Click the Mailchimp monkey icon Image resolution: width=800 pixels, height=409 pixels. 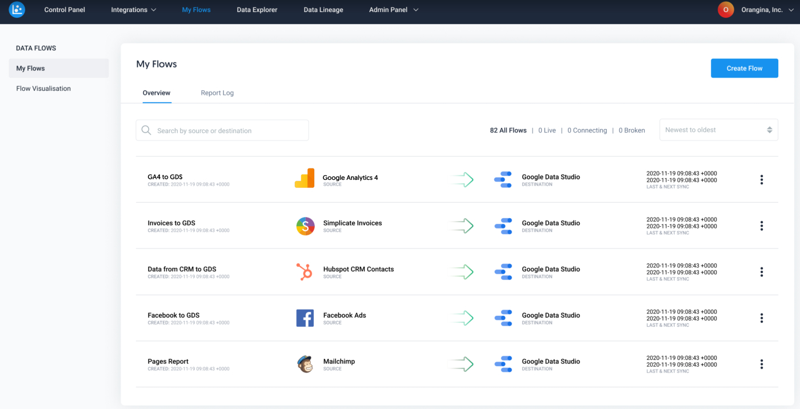coord(305,364)
